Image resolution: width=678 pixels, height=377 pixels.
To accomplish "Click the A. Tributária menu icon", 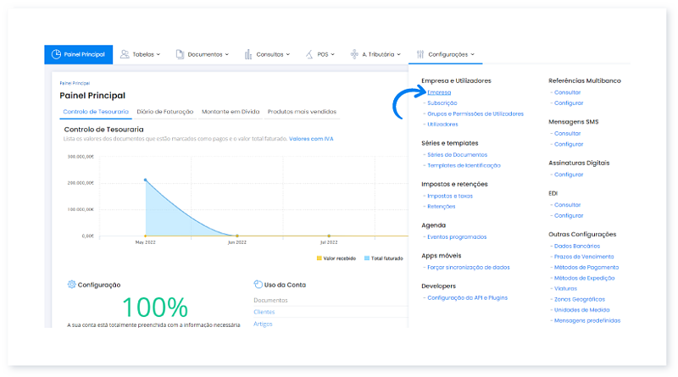I will (x=354, y=54).
